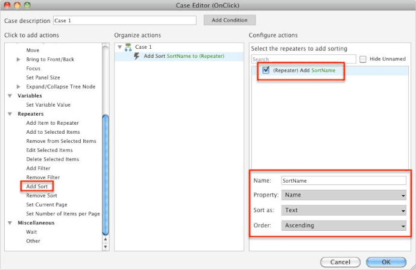Image resolution: width=416 pixels, height=270 pixels.
Task: Select the Wait action
Action: tap(31, 232)
